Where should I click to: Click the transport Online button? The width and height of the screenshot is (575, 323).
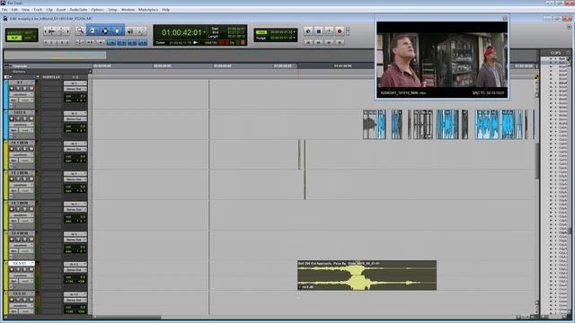(x=308, y=31)
